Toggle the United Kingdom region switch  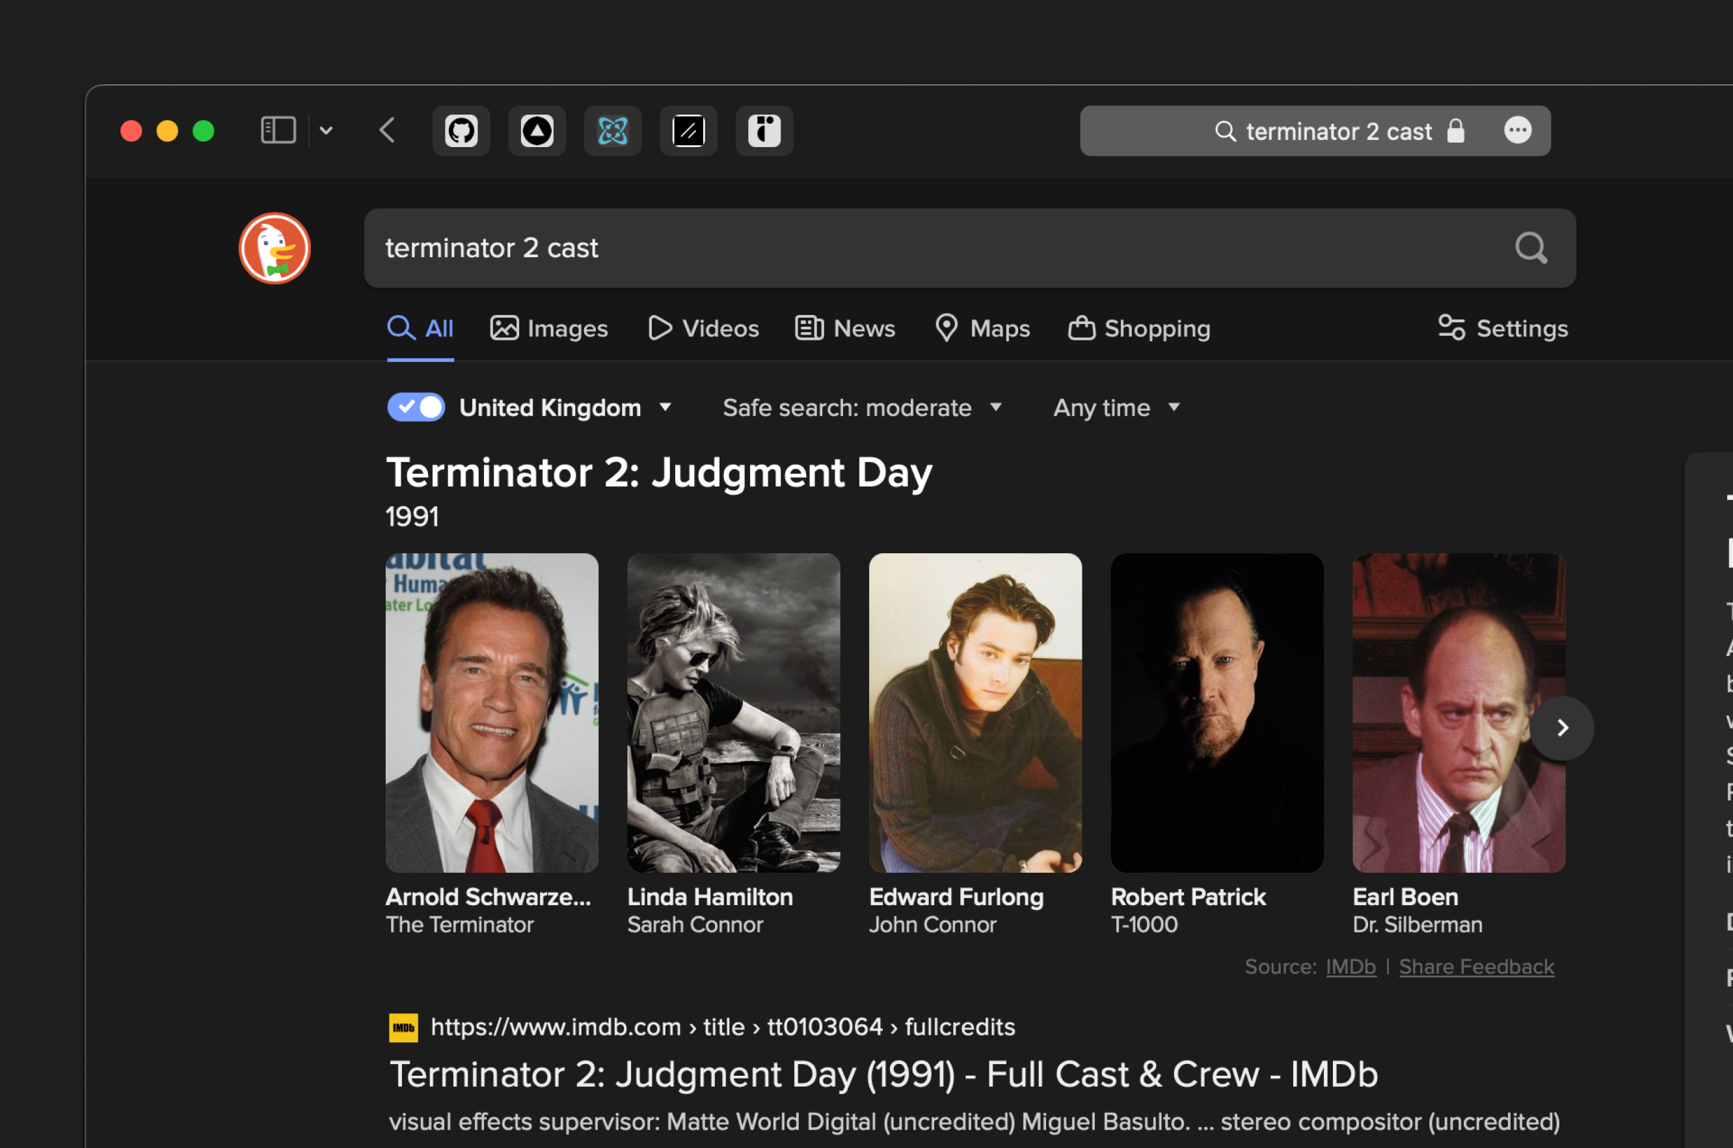416,407
